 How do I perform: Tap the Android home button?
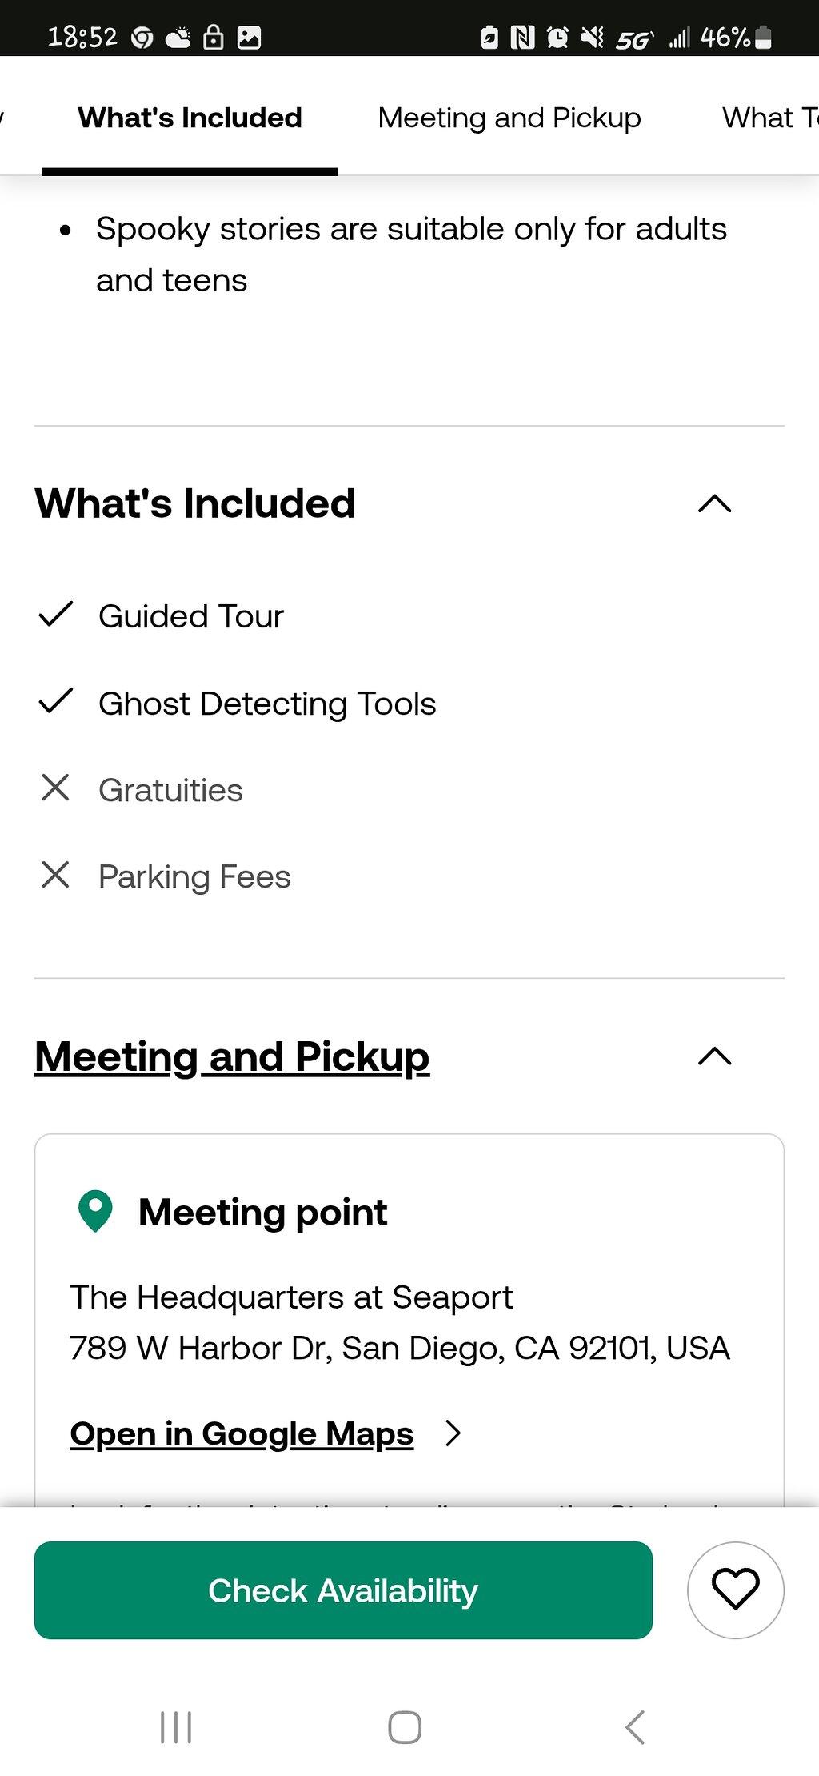coord(405,1727)
